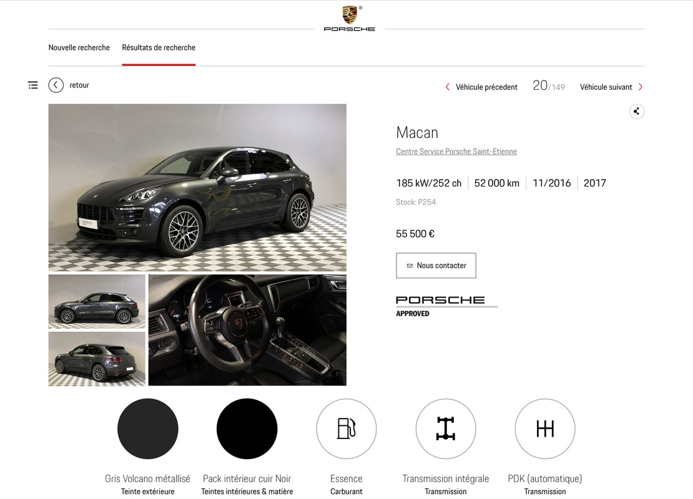This screenshot has width=693, height=499.
Task: Click the 185 kW/252 ch power value
Action: click(429, 183)
